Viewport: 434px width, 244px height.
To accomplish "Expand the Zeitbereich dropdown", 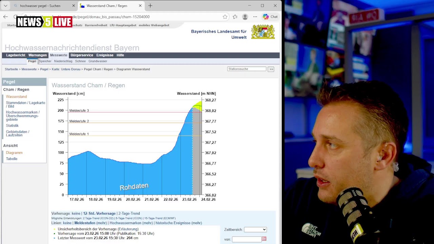I will coord(255,230).
